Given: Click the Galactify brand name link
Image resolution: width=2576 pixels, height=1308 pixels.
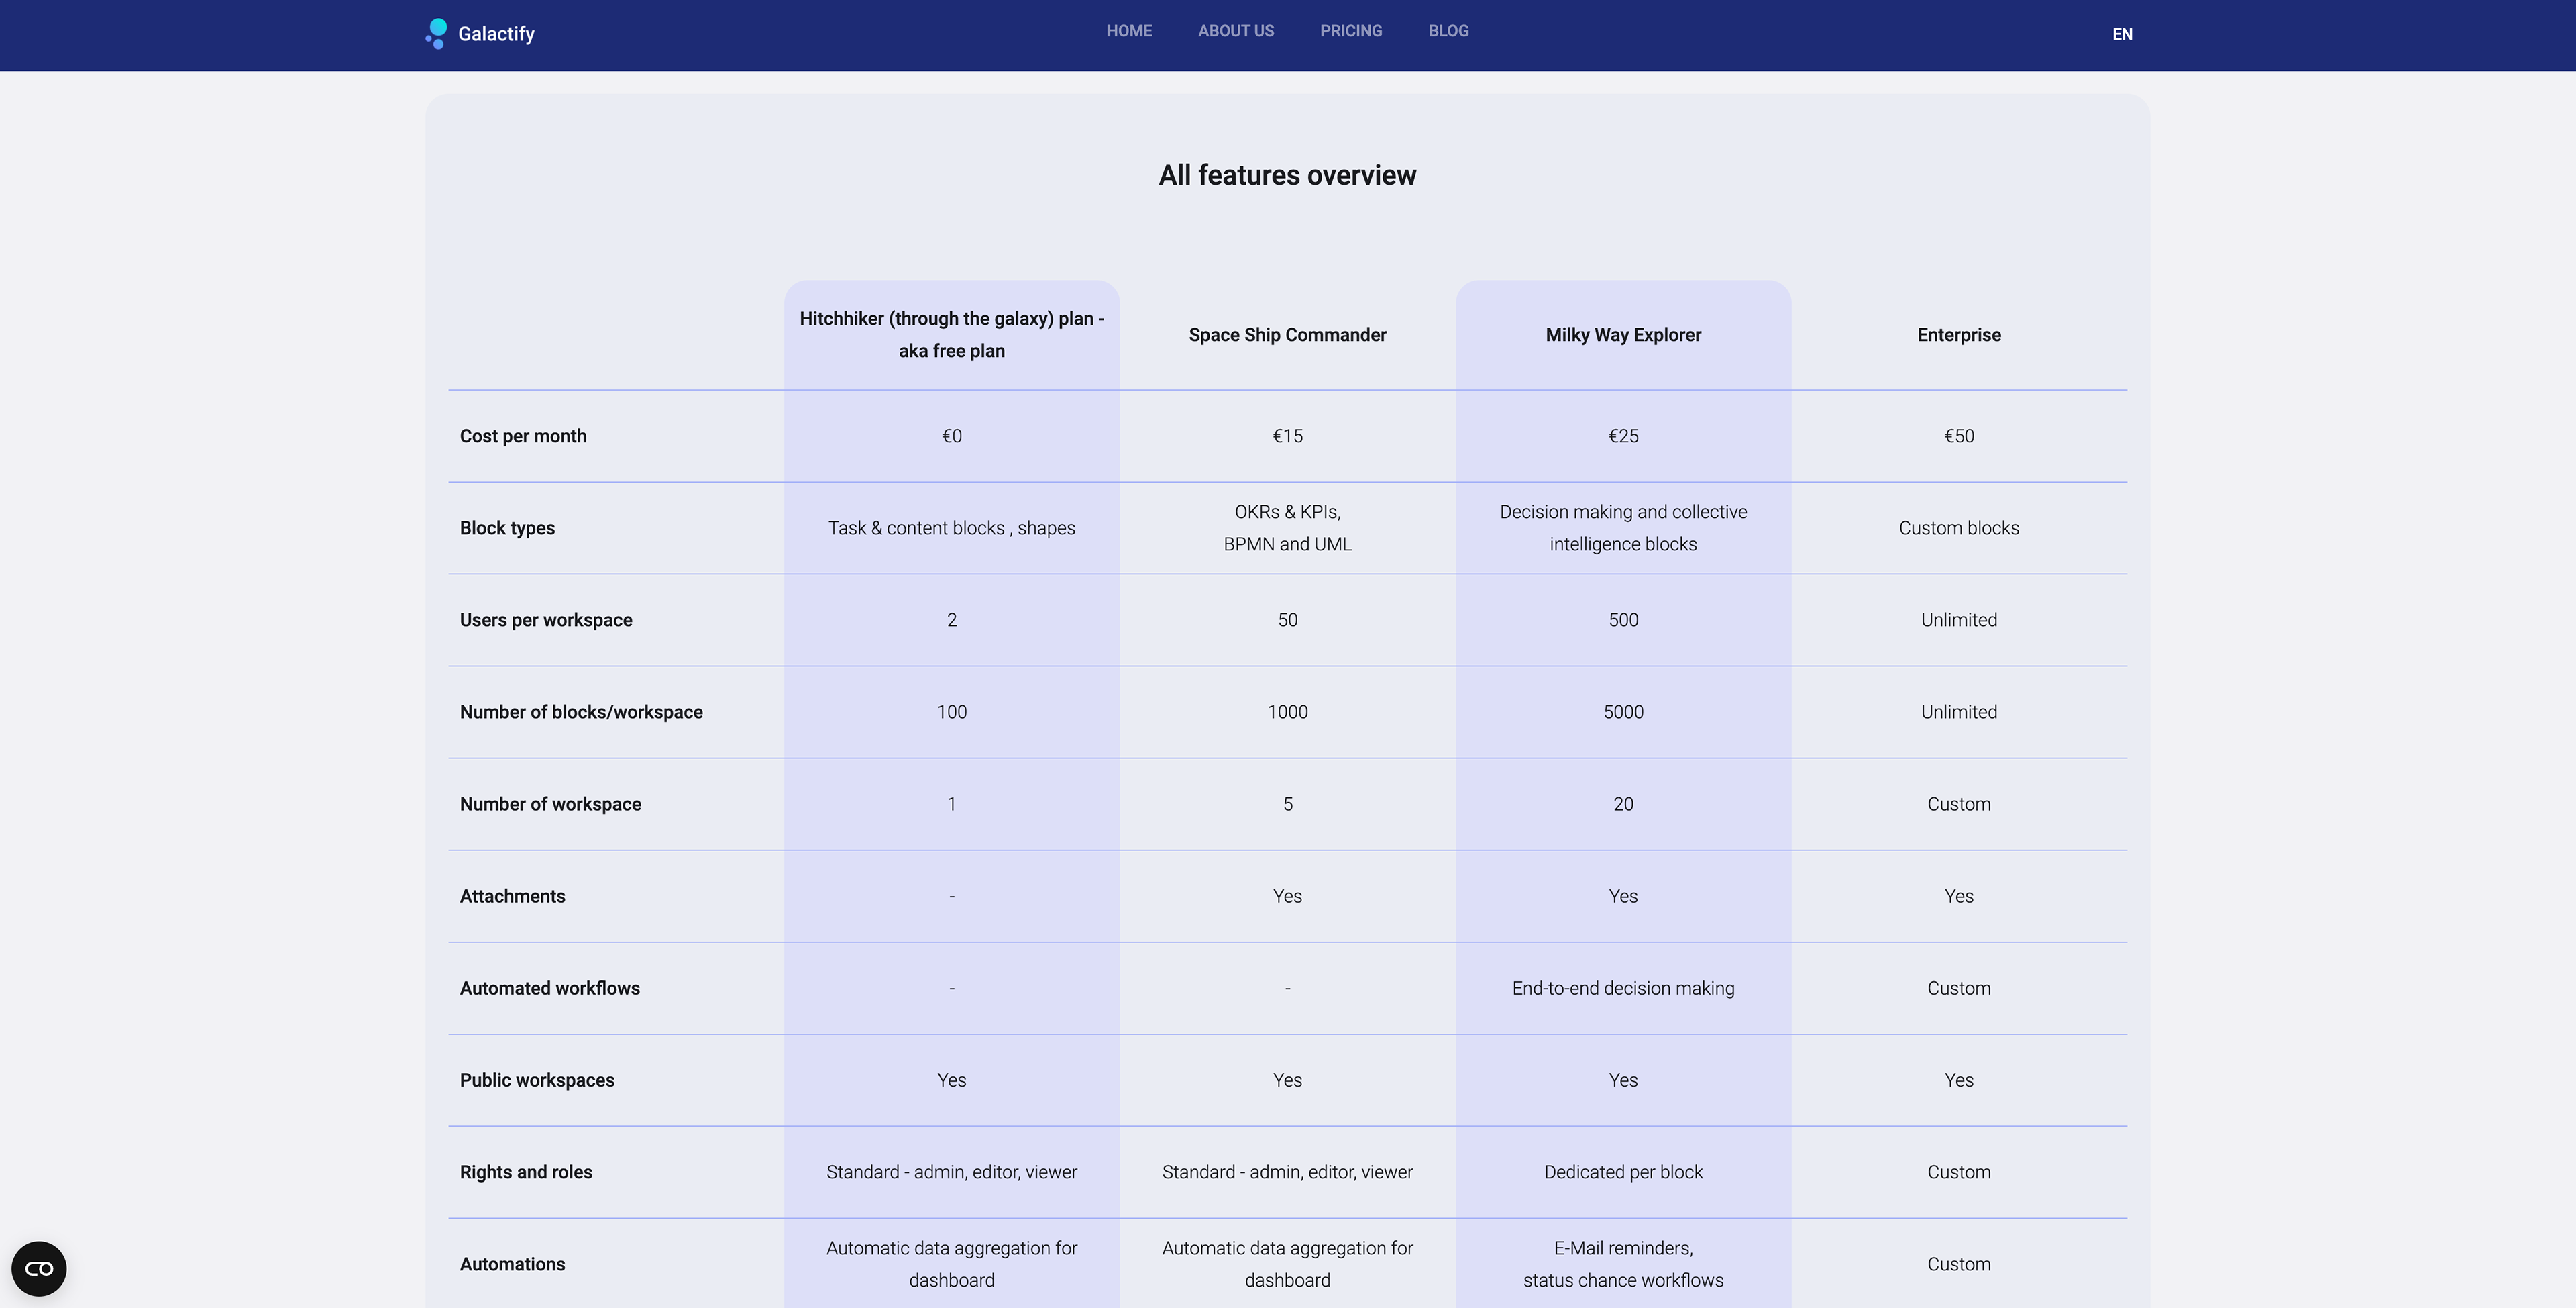Looking at the screenshot, I should click(496, 34).
